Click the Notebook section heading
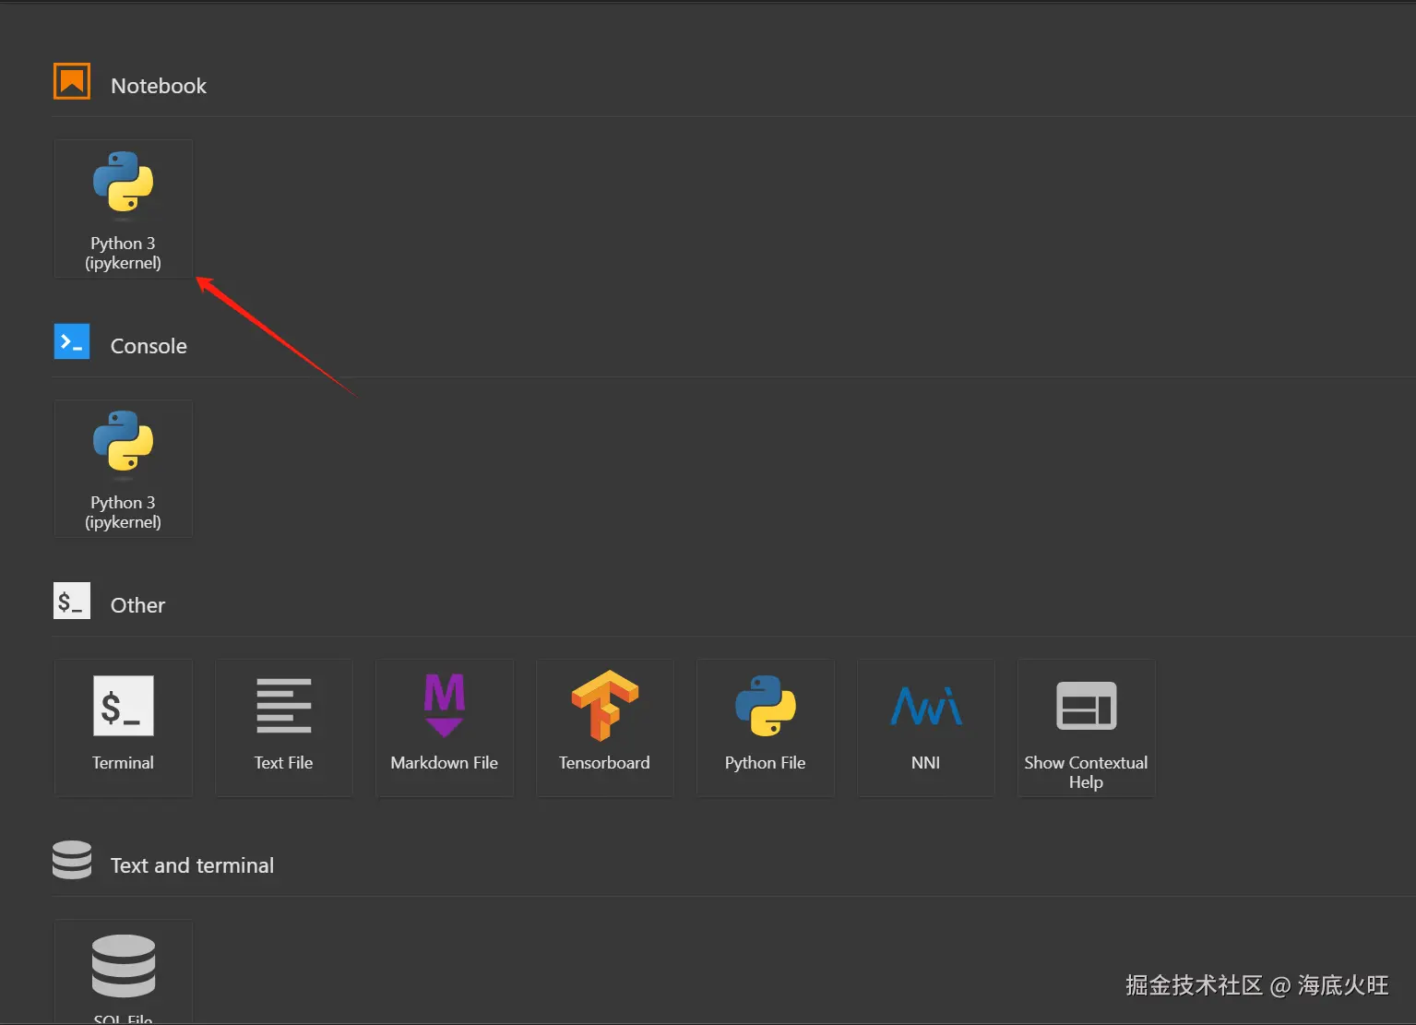This screenshot has height=1025, width=1416. [x=159, y=86]
